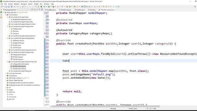Open the Edit menu
The width and height of the screenshot is (197, 111).
[x=6, y=4]
